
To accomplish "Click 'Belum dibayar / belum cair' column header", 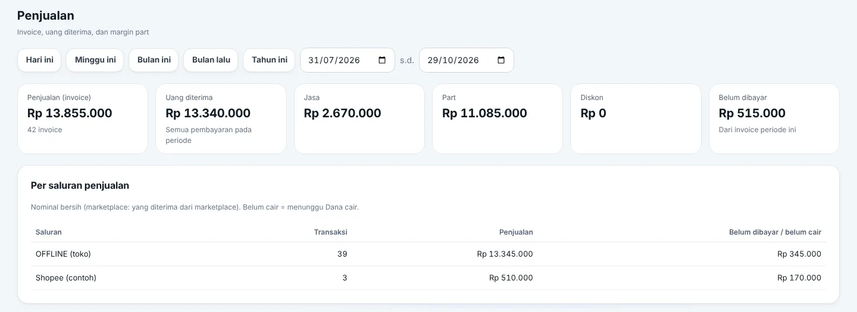I will click(775, 232).
